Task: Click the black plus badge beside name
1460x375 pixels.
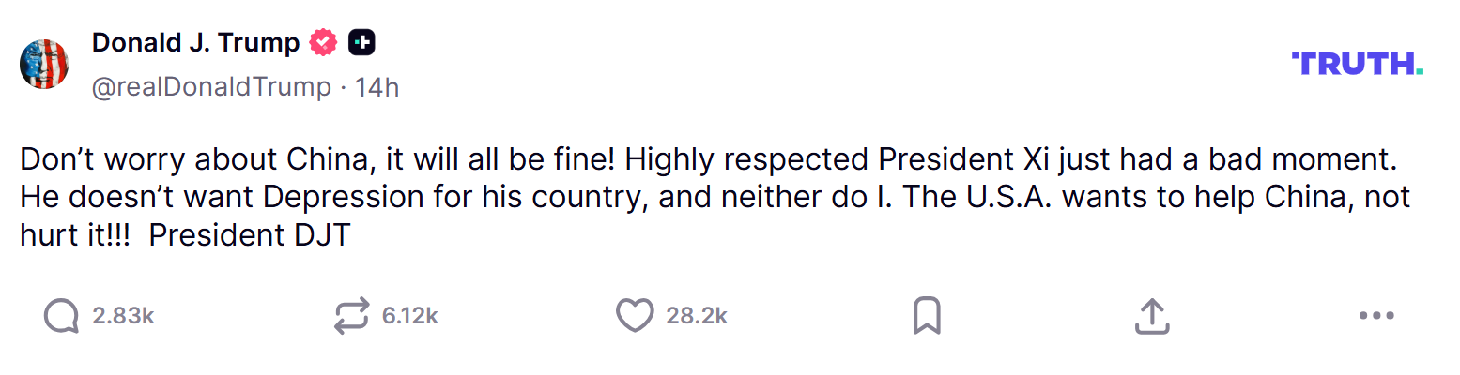Action: pos(362,42)
